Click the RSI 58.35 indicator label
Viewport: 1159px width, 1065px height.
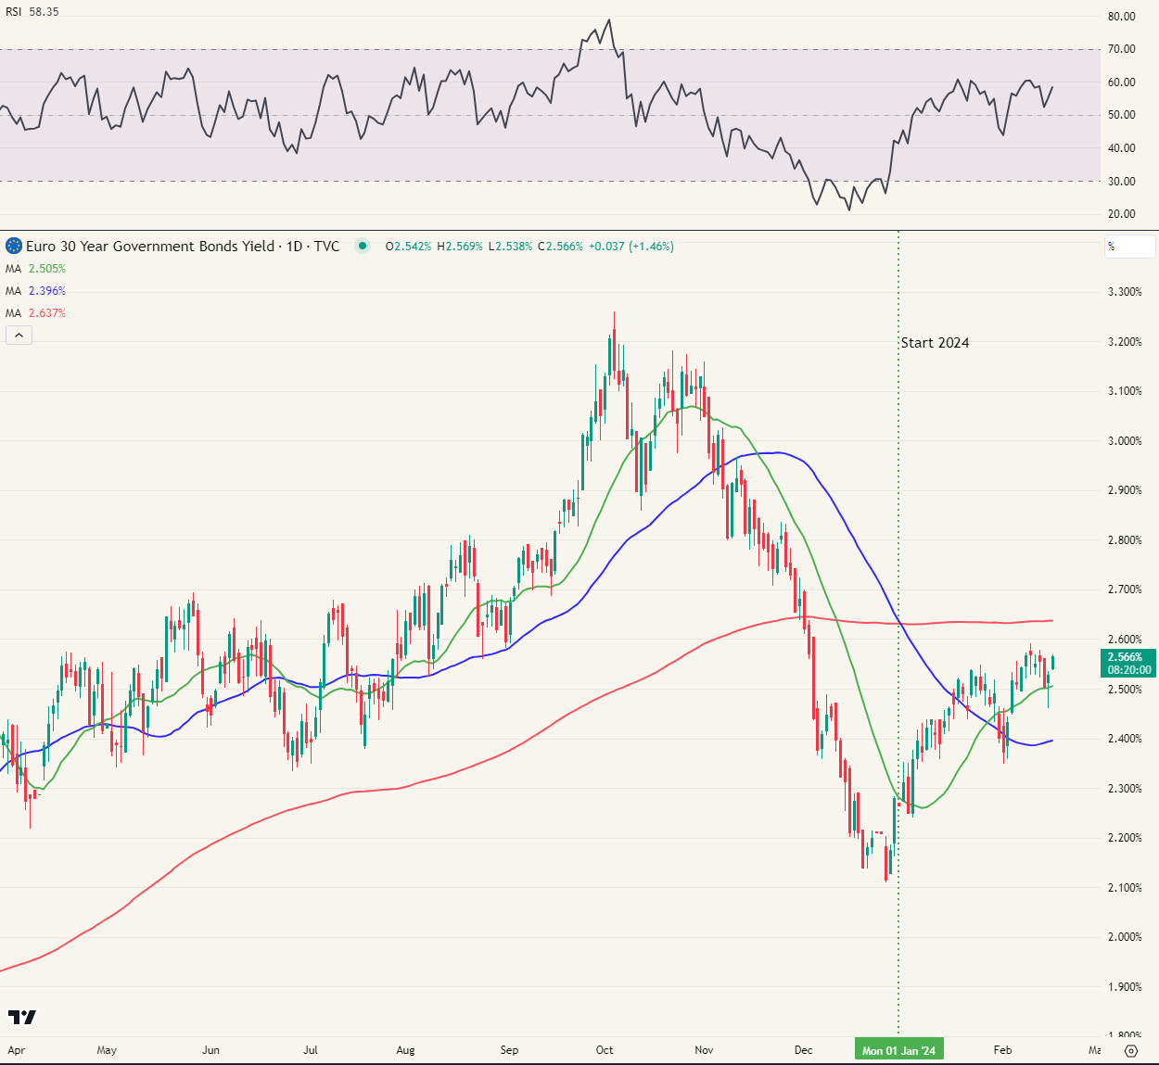coord(32,12)
